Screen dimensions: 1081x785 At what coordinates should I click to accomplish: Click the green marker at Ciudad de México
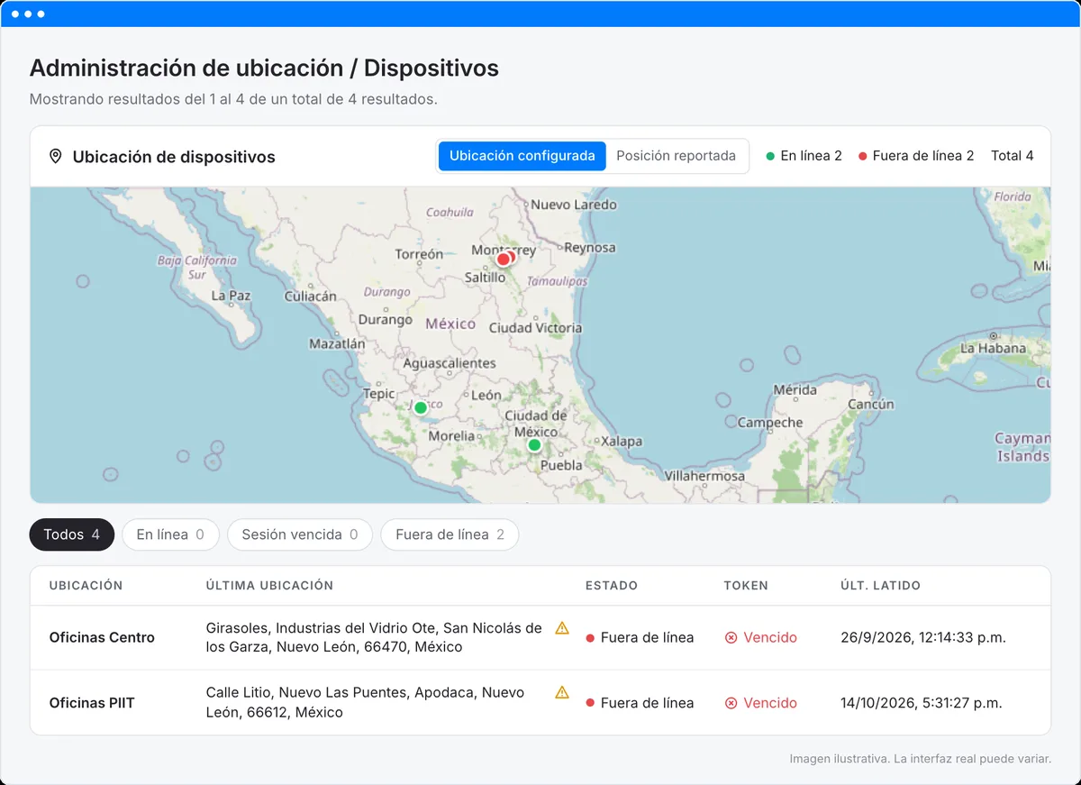pos(534,445)
